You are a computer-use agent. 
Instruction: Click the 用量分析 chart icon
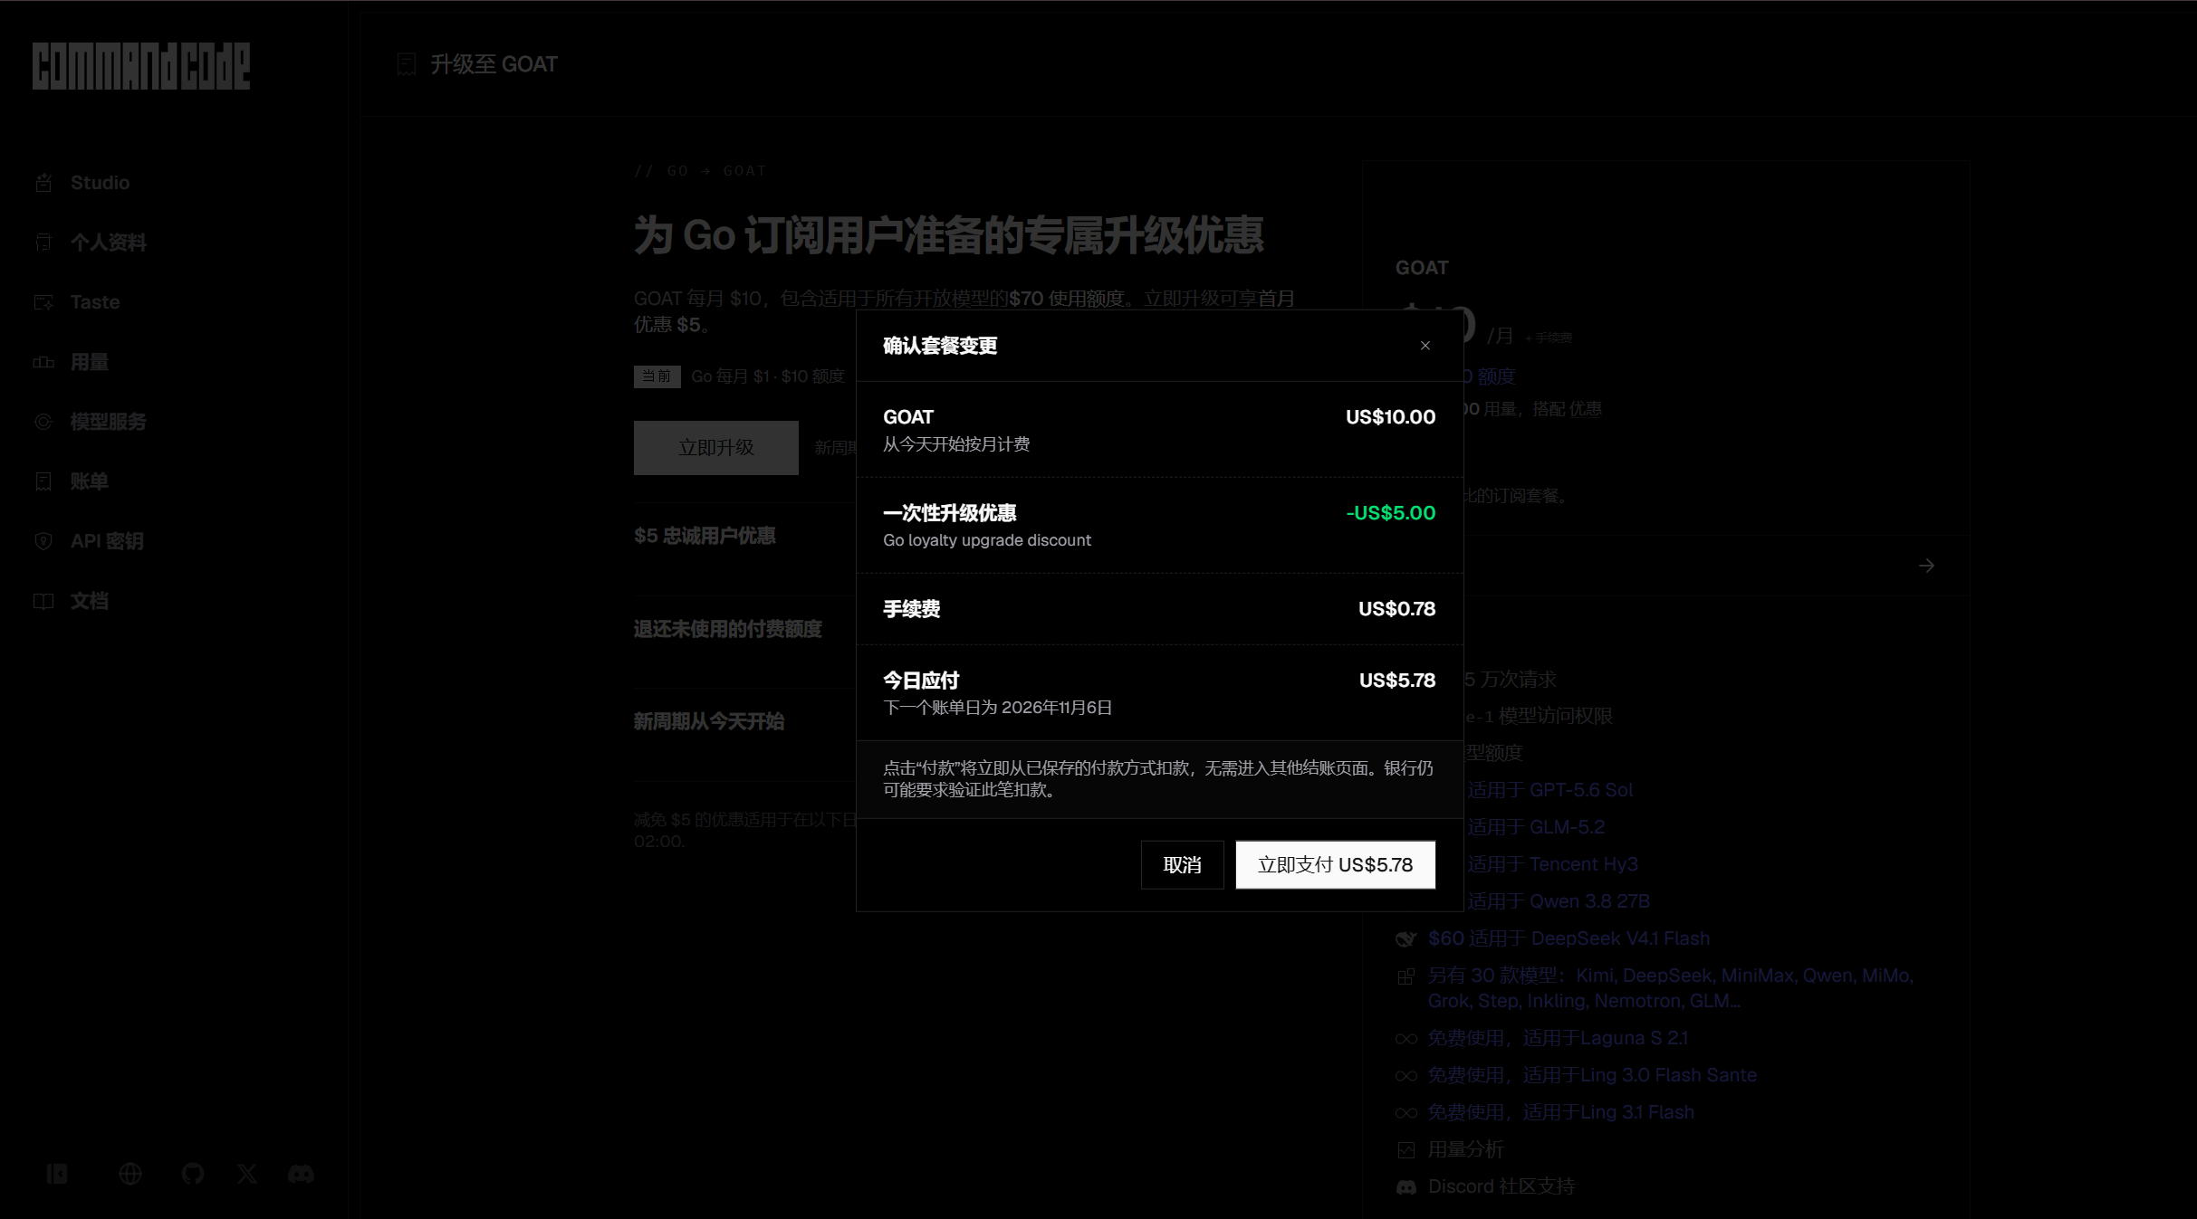point(1406,1150)
